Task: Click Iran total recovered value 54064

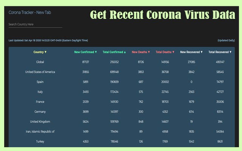Action: (220, 132)
